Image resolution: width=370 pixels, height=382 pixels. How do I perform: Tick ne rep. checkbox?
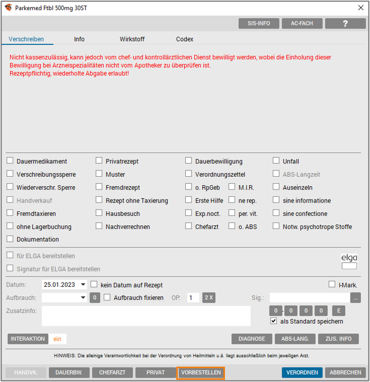(232, 200)
